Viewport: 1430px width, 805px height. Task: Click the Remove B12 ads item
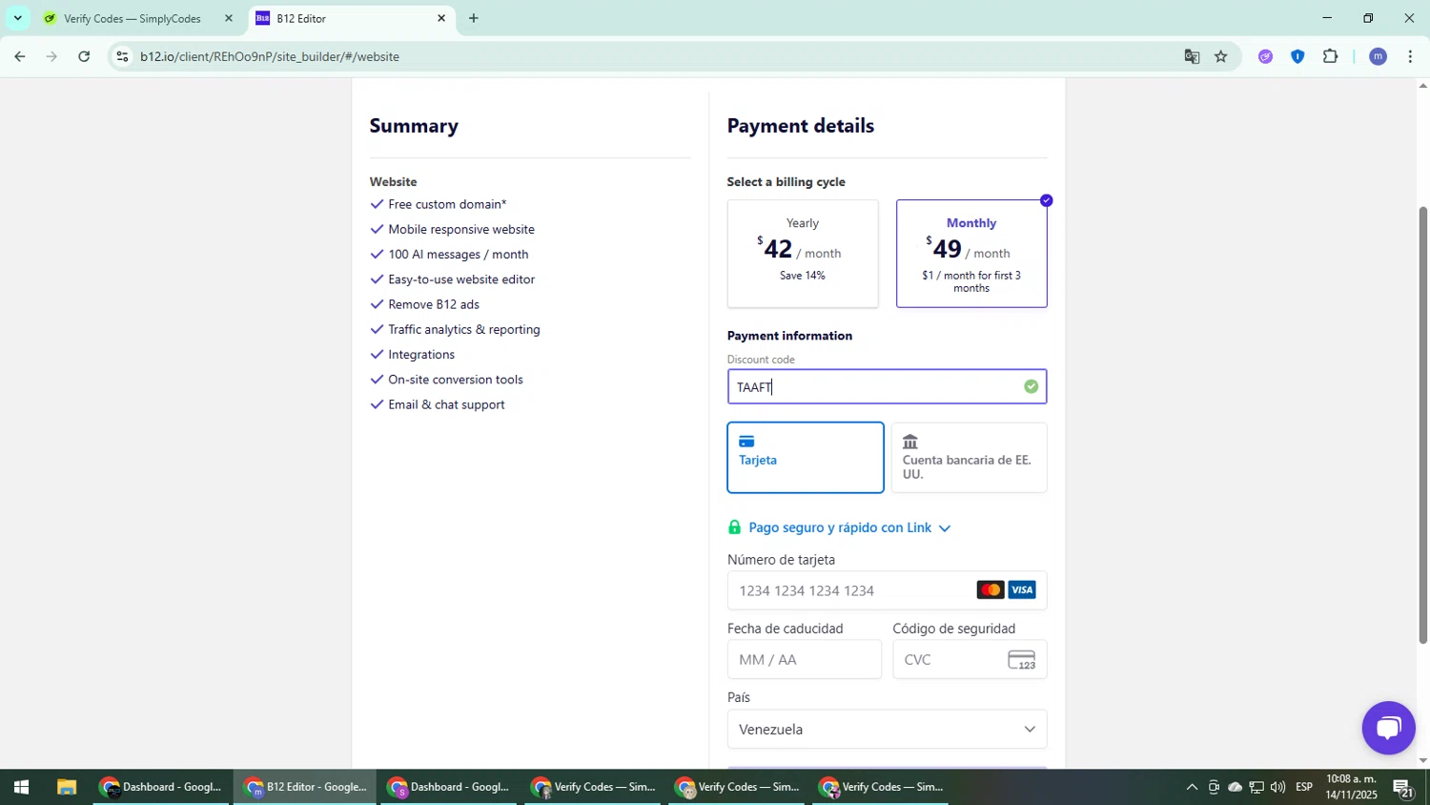434,304
